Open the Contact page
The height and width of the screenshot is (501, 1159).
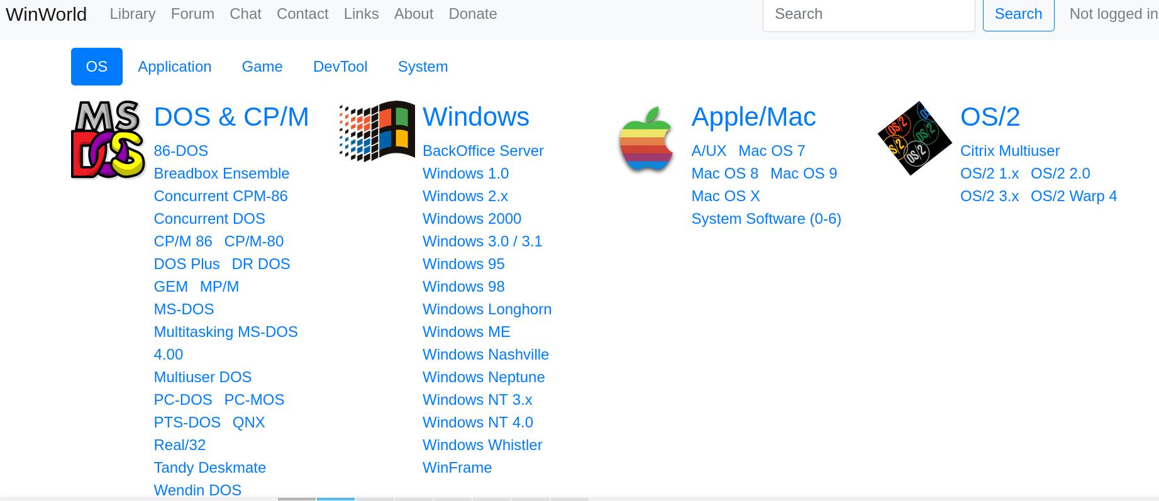click(x=302, y=14)
